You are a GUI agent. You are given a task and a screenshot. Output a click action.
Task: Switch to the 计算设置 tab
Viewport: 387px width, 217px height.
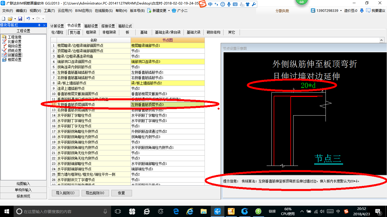(57, 26)
